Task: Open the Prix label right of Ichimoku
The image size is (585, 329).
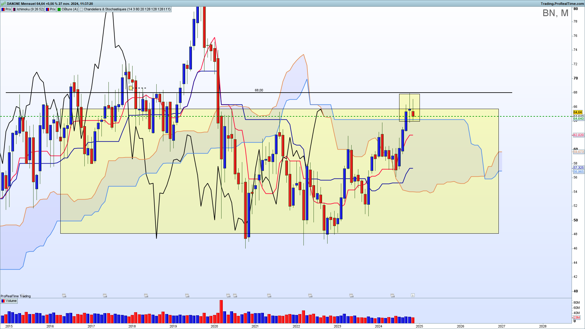Action: point(53,9)
